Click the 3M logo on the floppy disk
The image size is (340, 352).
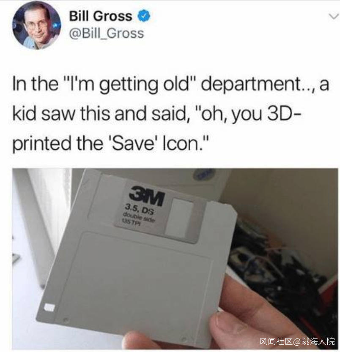click(147, 195)
